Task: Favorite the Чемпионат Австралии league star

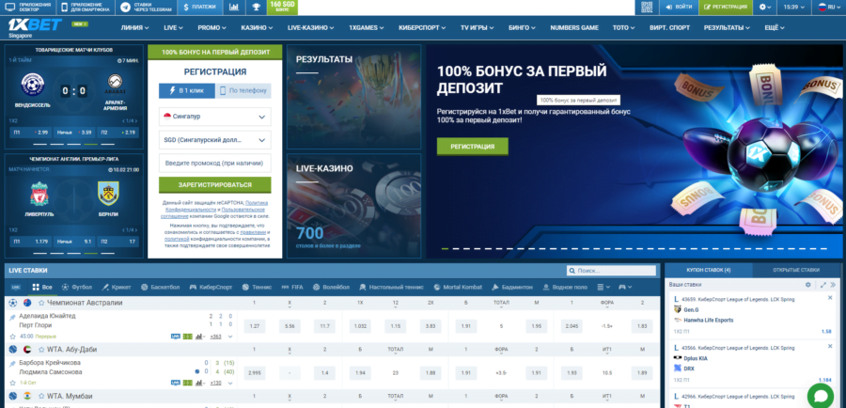Action: (x=41, y=303)
